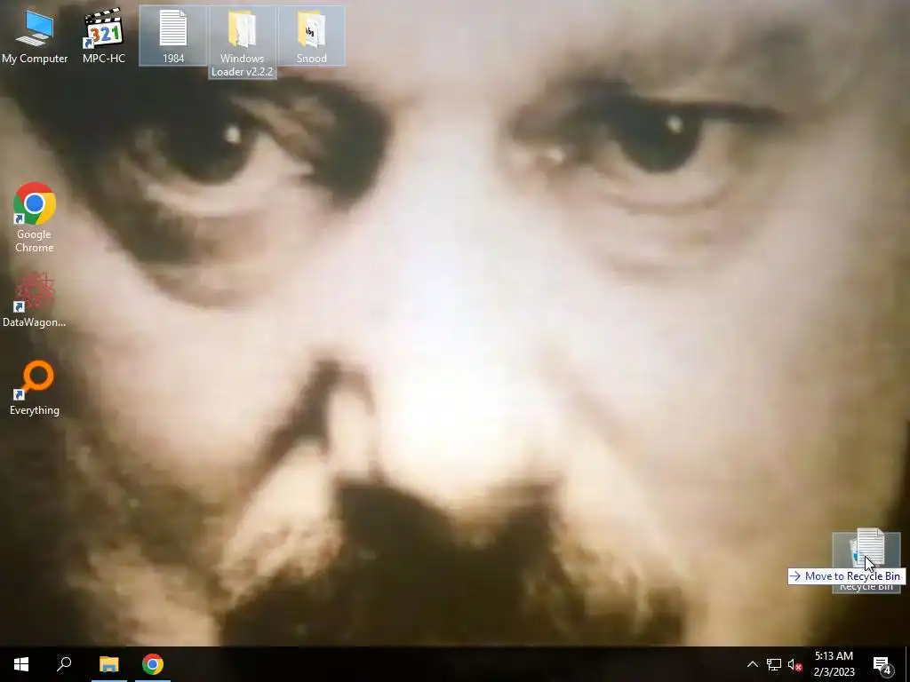Open File Explorer from the taskbar
This screenshot has width=910, height=682.
(x=108, y=664)
